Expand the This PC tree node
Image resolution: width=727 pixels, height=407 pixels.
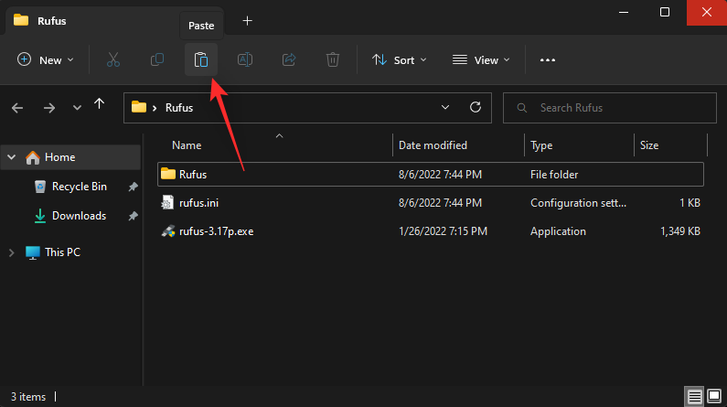pos(12,252)
